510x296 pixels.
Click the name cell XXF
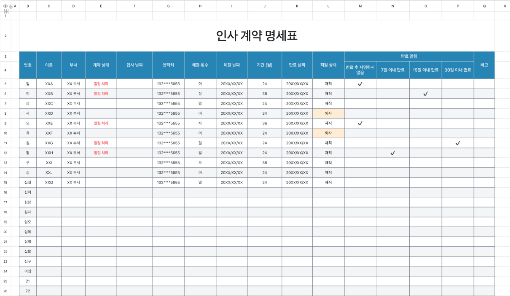tap(49, 133)
